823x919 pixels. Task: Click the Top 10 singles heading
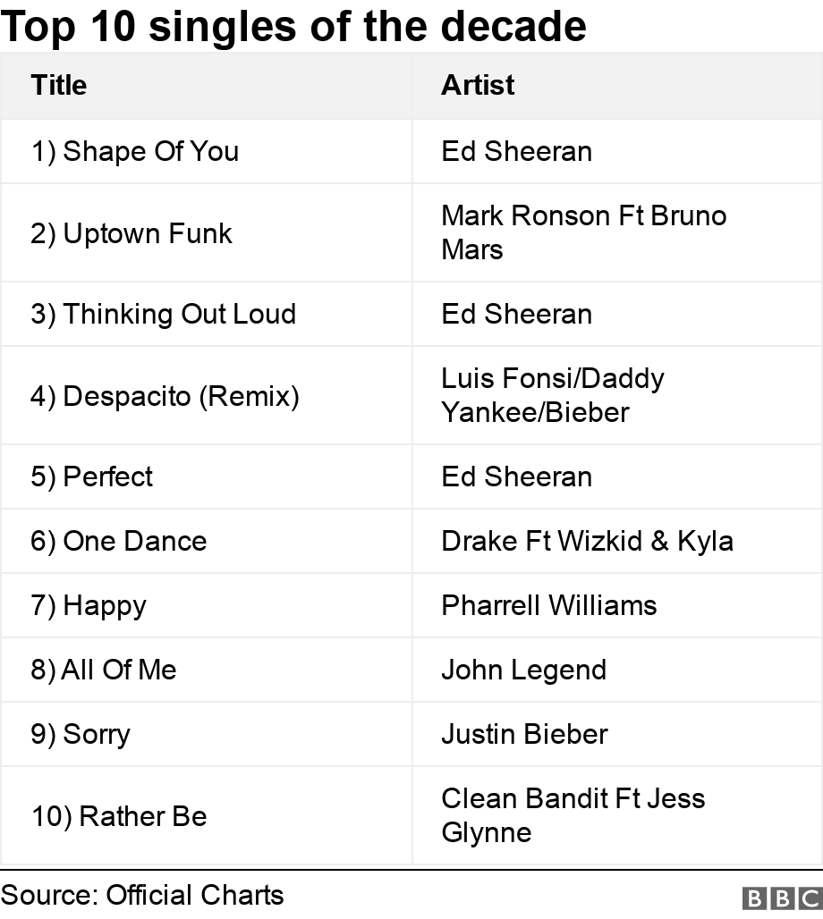[293, 26]
